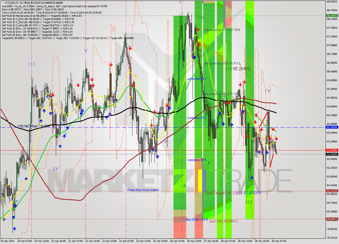Click the black 82.68699 current price tag
Viewport: 339px width, 244px height.
point(332,154)
